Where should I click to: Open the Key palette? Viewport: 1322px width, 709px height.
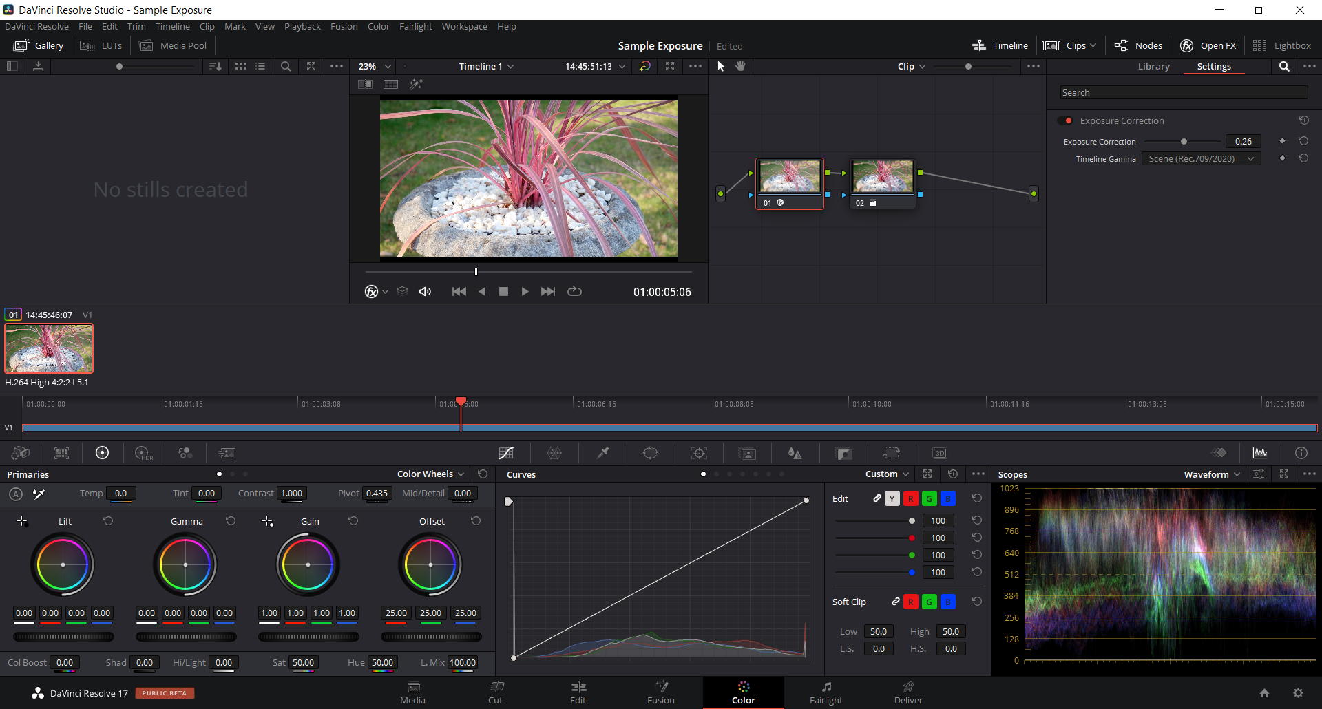tap(843, 453)
